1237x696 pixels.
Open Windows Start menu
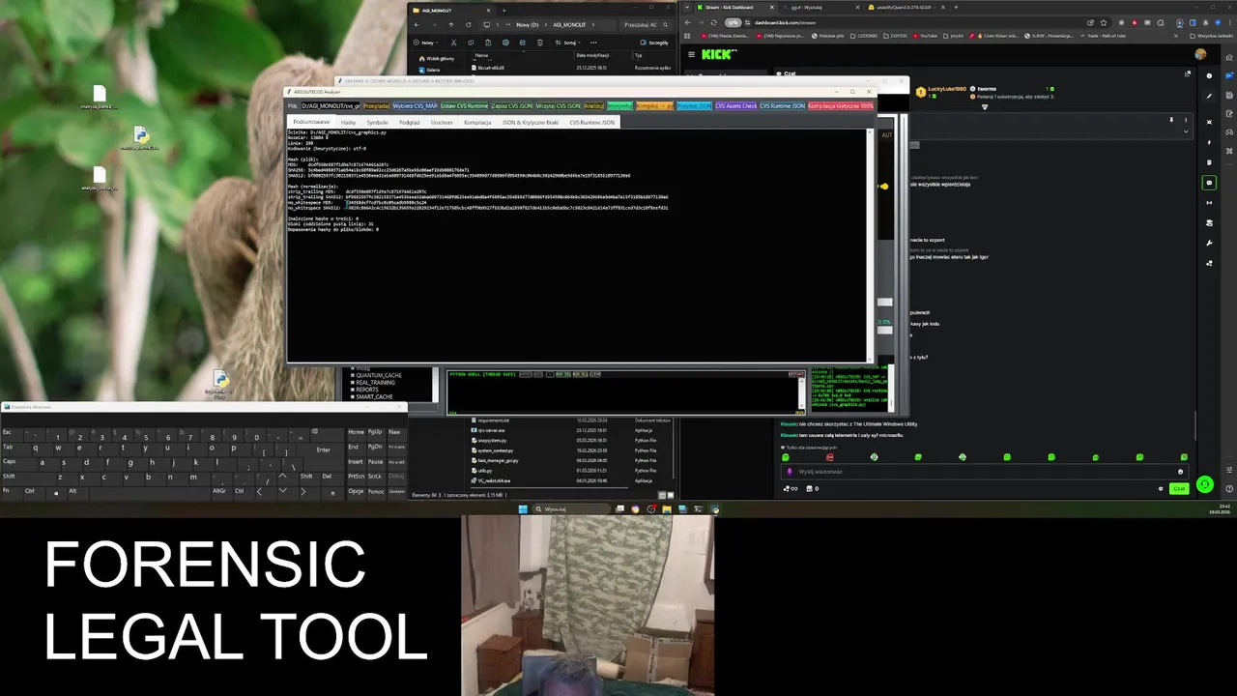523,508
